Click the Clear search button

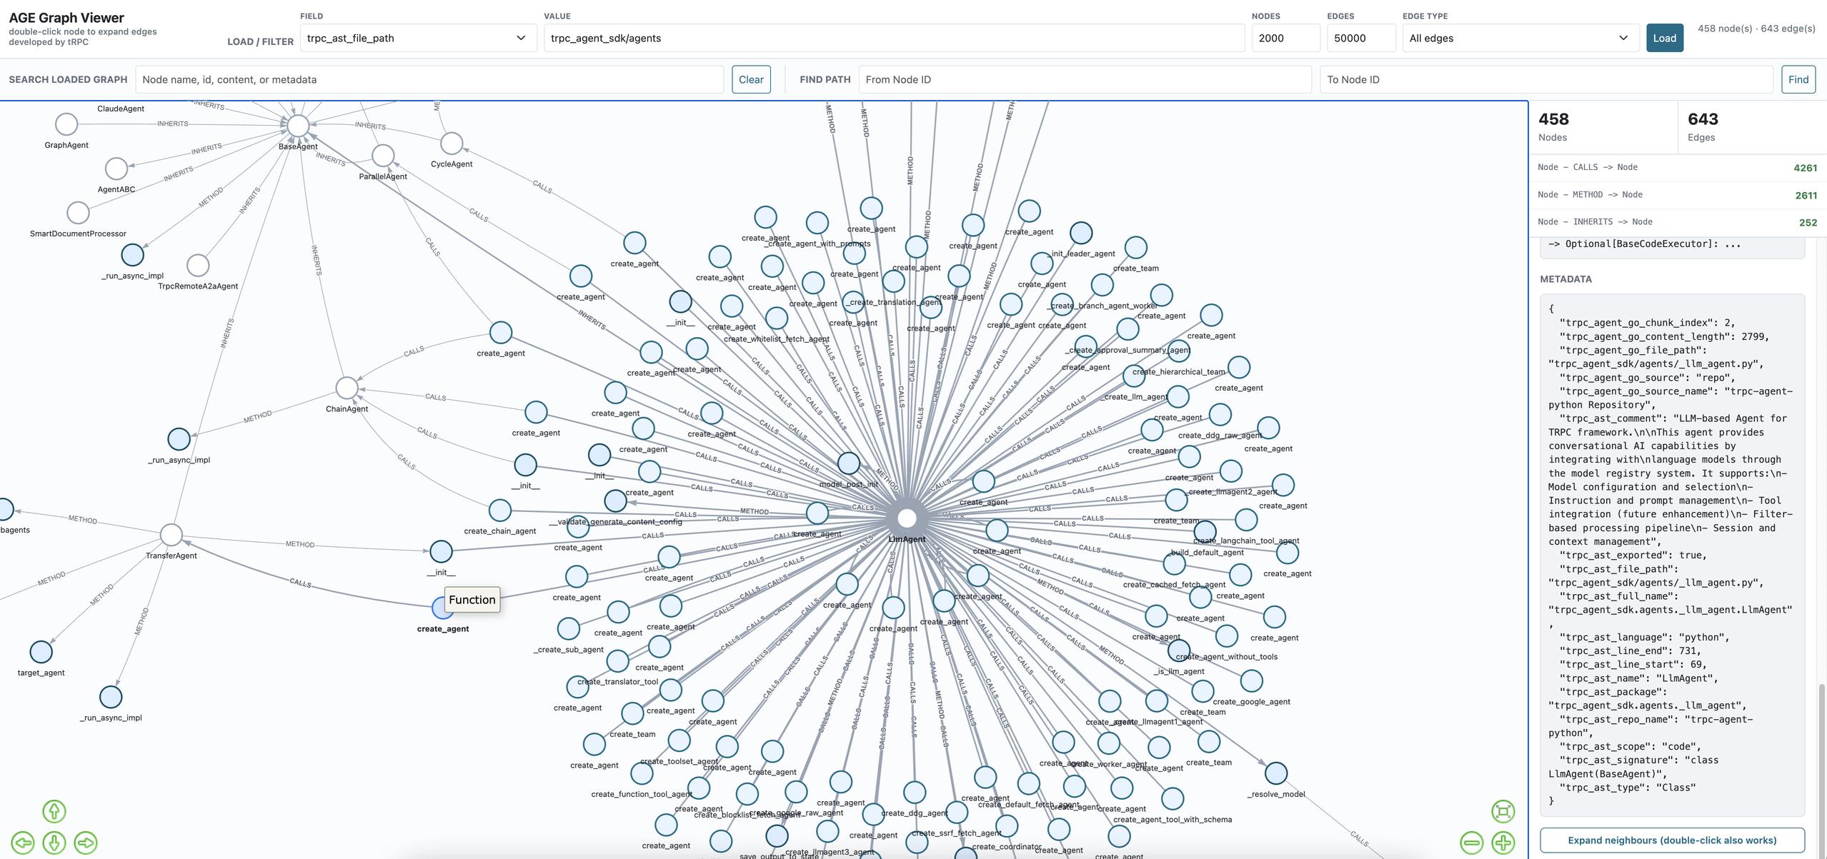coord(751,79)
